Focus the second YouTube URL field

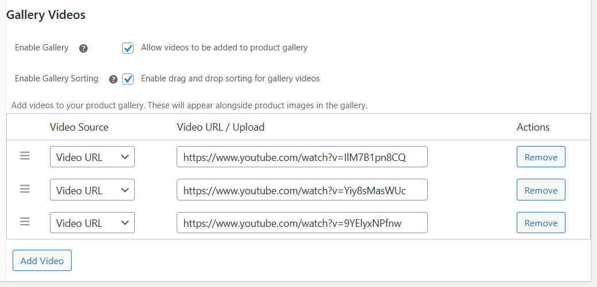click(x=302, y=190)
